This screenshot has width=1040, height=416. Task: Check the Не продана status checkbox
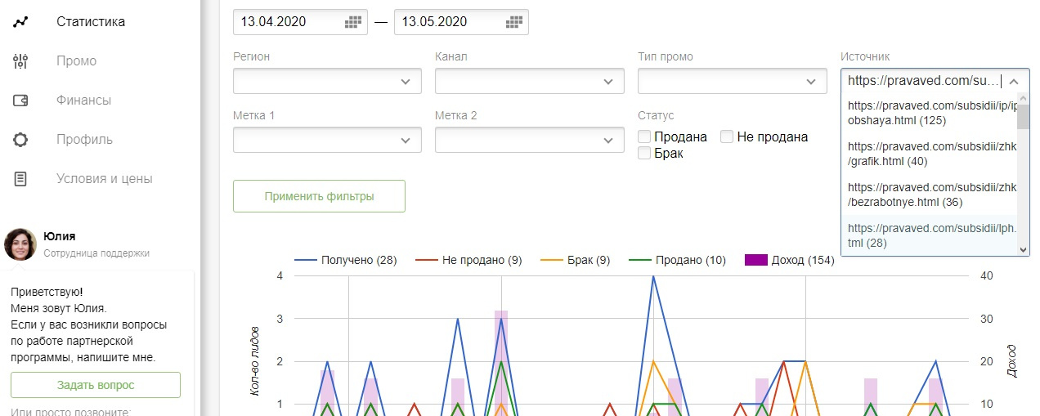coord(727,136)
